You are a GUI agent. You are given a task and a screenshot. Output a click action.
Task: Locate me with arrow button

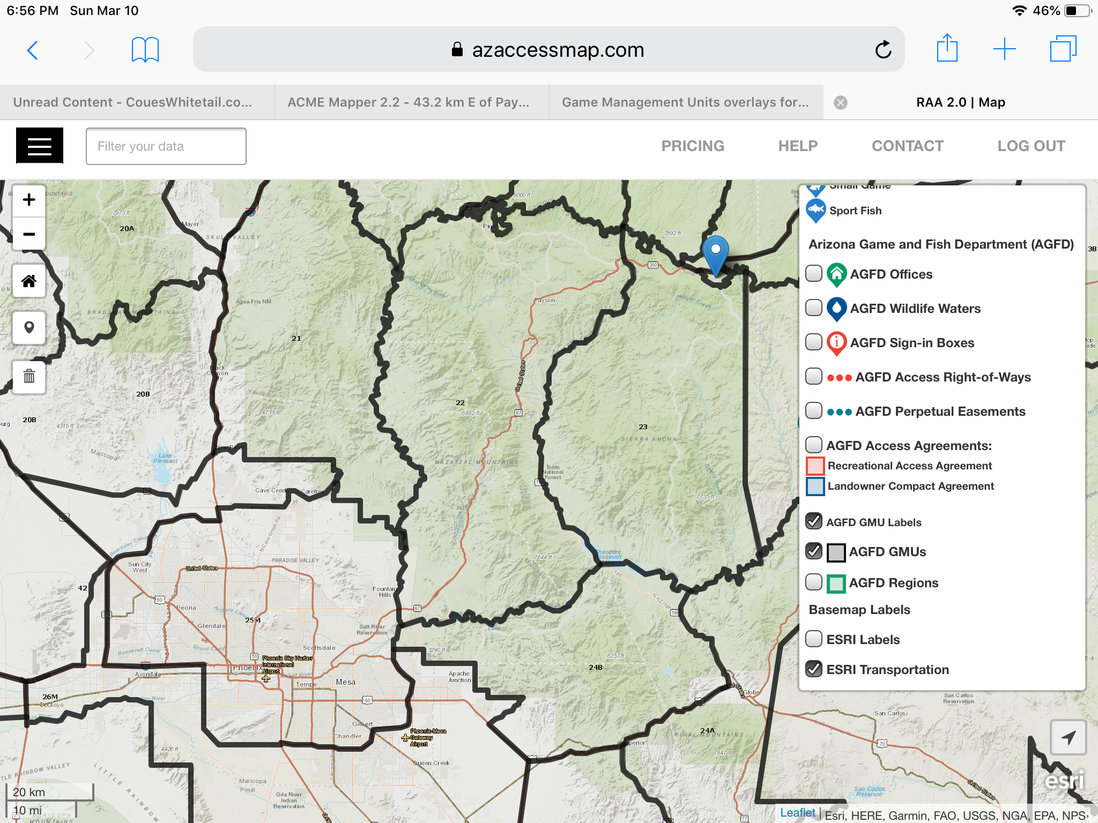[x=1068, y=737]
